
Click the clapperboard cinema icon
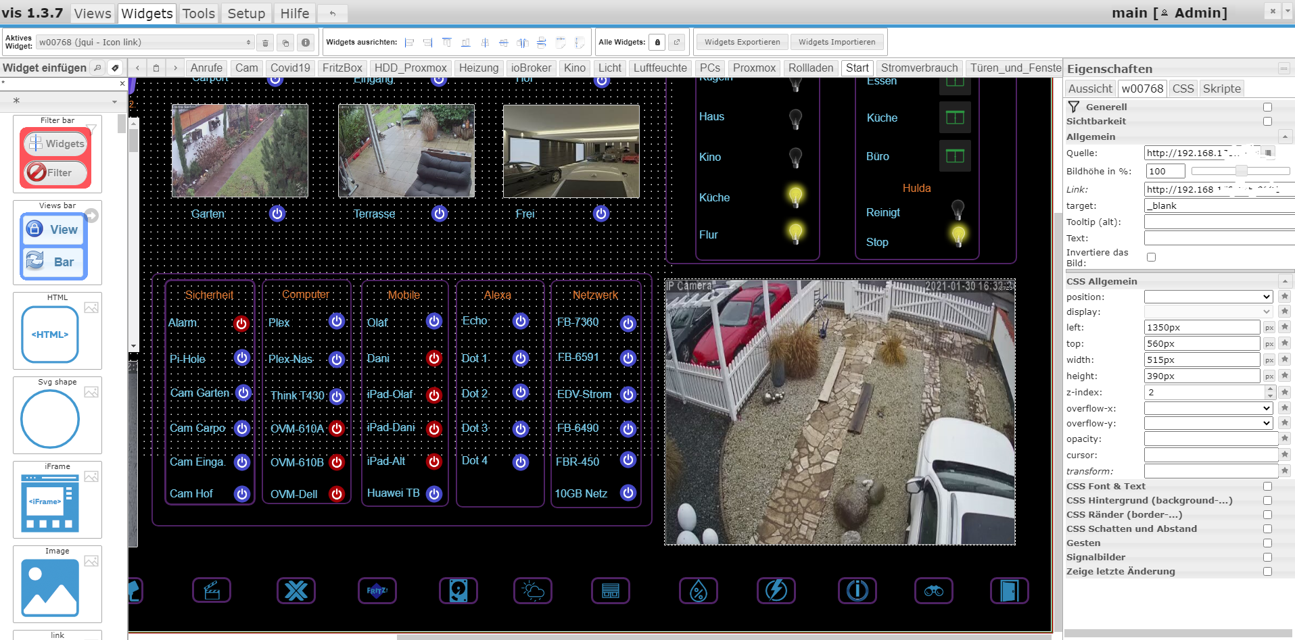(x=212, y=591)
